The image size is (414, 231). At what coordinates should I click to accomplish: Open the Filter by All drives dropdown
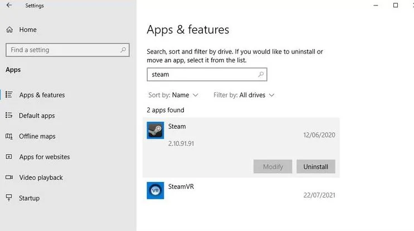click(x=244, y=95)
